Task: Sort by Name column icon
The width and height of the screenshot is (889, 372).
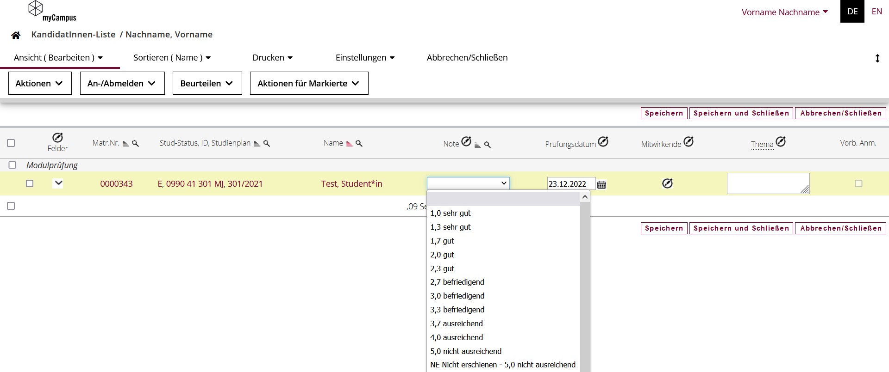Action: tap(349, 144)
